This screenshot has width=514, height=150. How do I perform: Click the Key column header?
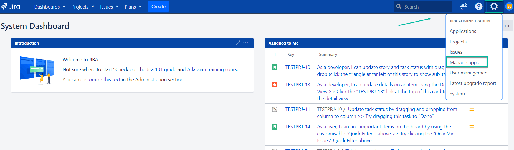291,55
